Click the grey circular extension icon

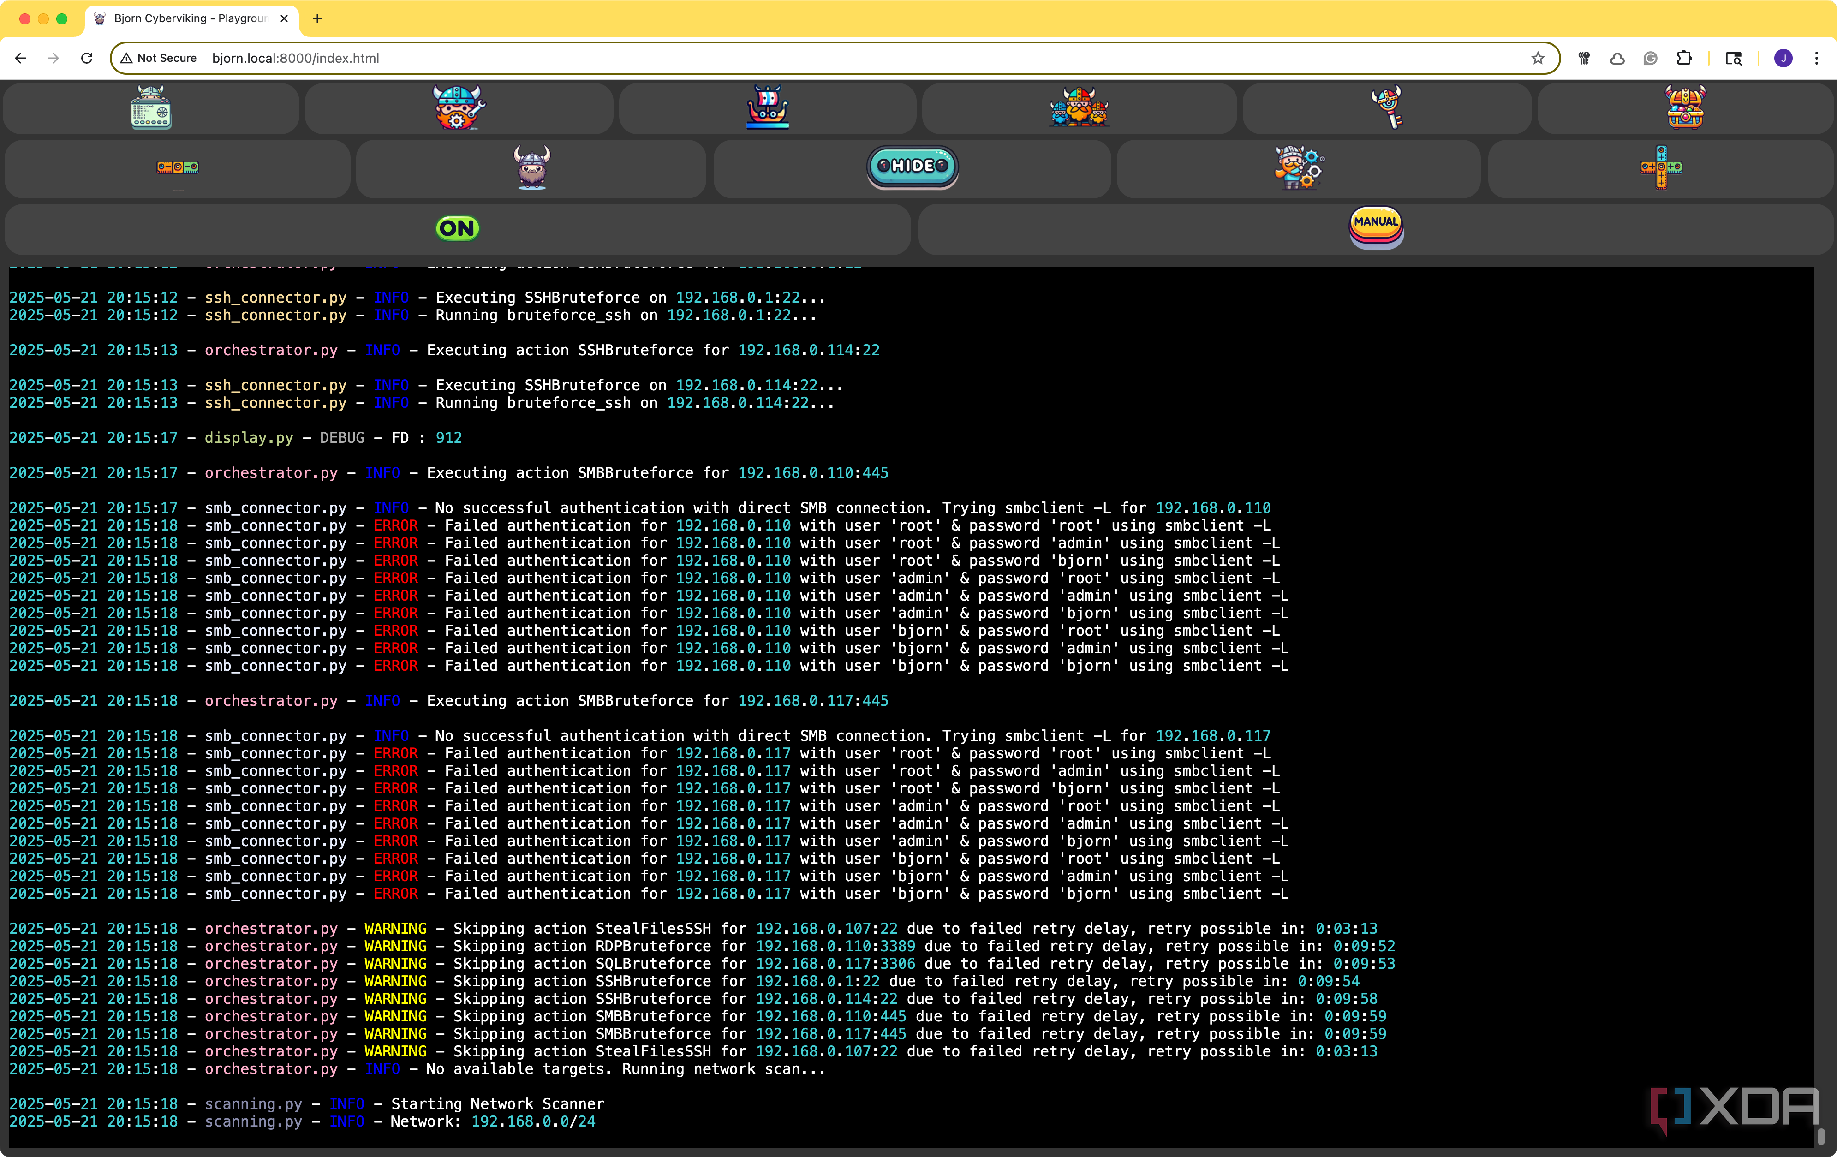[1651, 58]
